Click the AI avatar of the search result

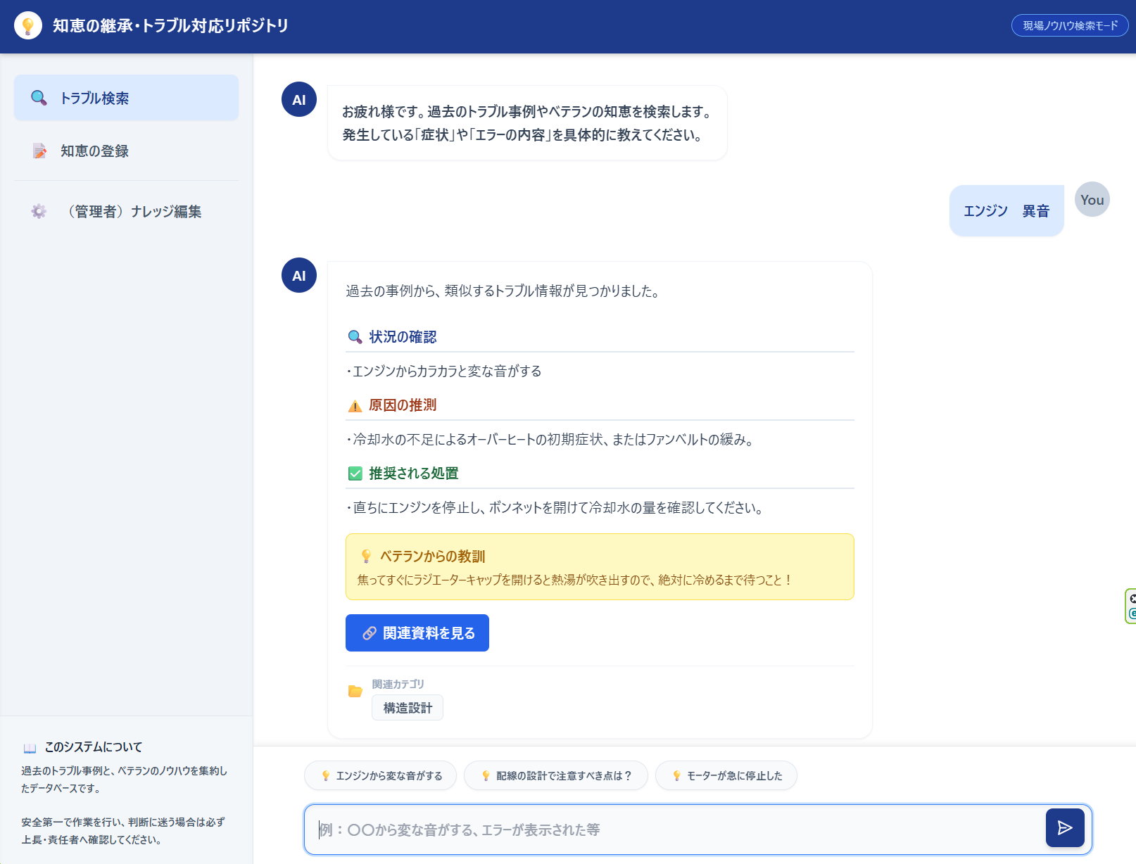coord(299,275)
